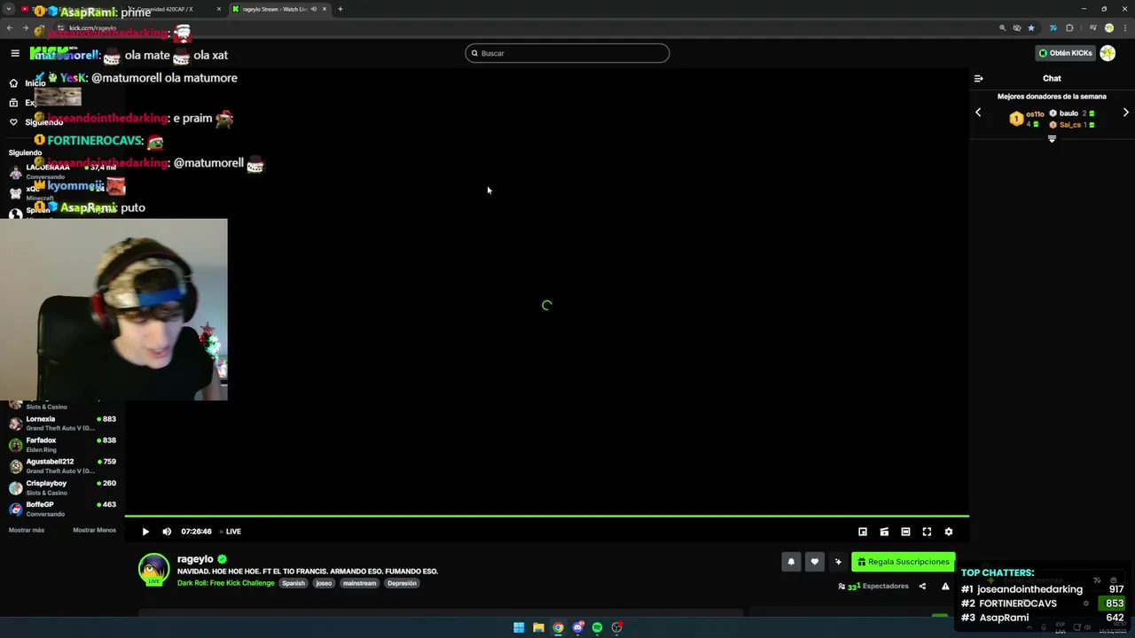Viewport: 1135px width, 638px height.
Task: Toggle follow heart for rageylo
Action: 814,562
